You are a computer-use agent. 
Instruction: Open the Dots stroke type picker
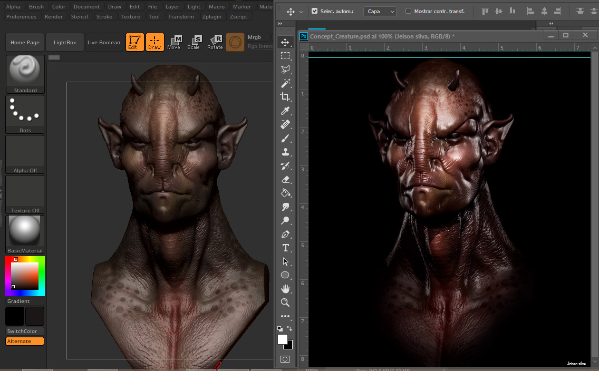coord(25,114)
